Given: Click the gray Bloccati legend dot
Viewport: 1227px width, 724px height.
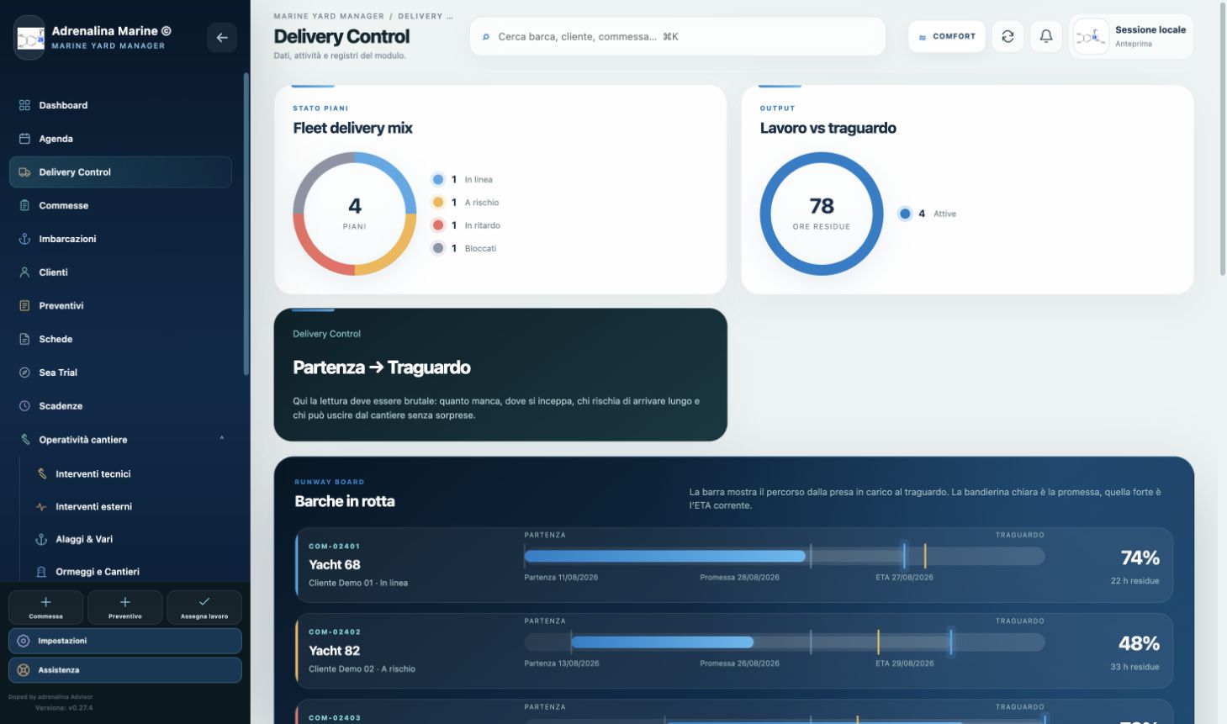Looking at the screenshot, I should [438, 248].
